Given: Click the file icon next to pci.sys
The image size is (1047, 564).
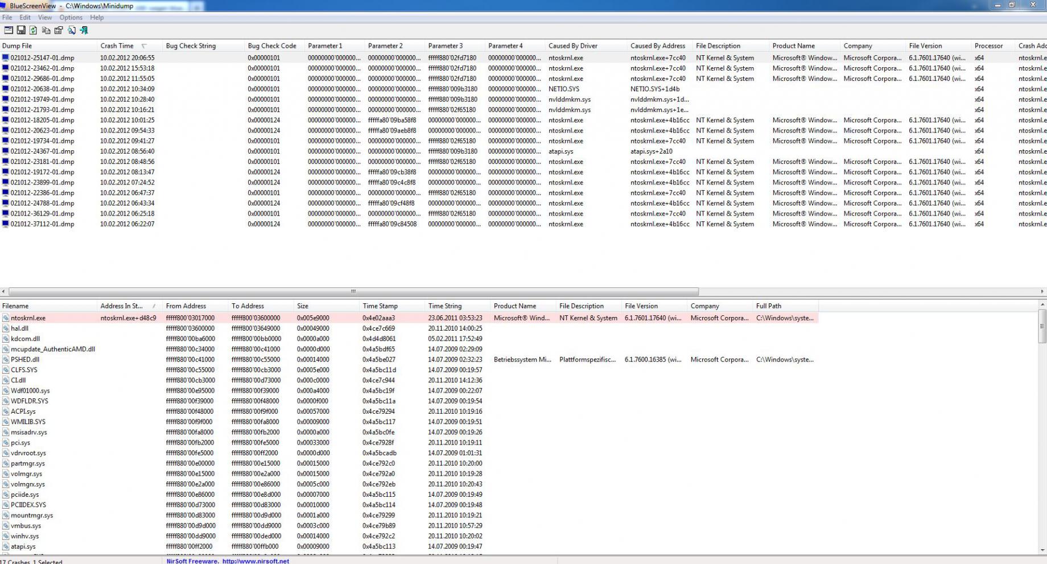Looking at the screenshot, I should tap(6, 443).
